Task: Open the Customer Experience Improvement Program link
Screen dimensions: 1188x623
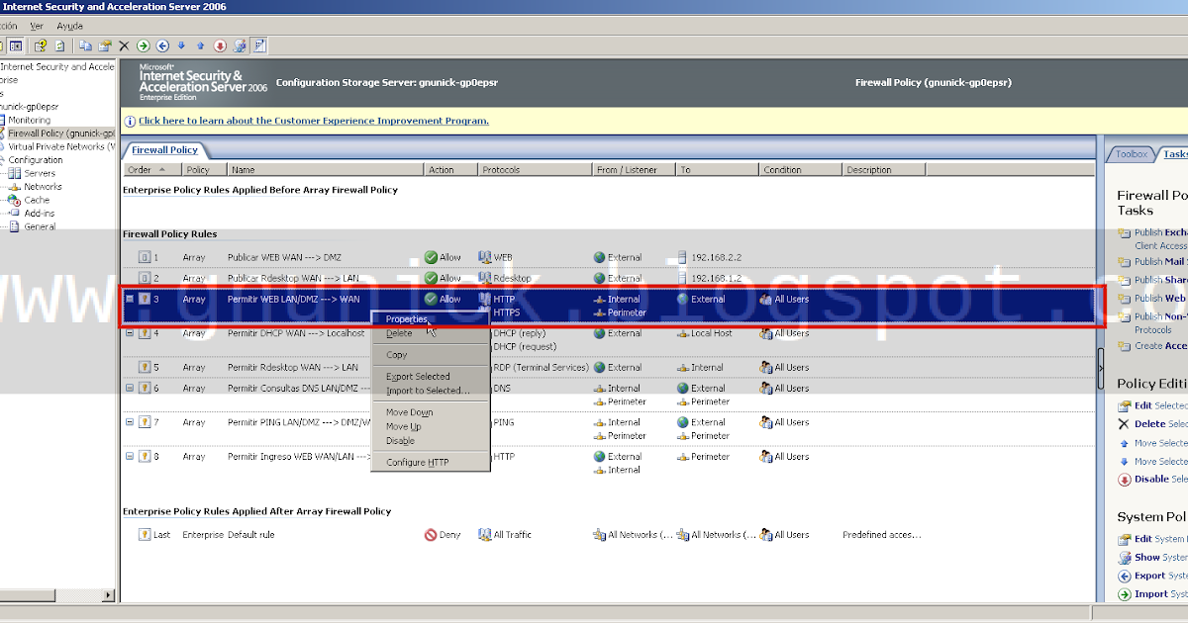Action: click(x=313, y=121)
